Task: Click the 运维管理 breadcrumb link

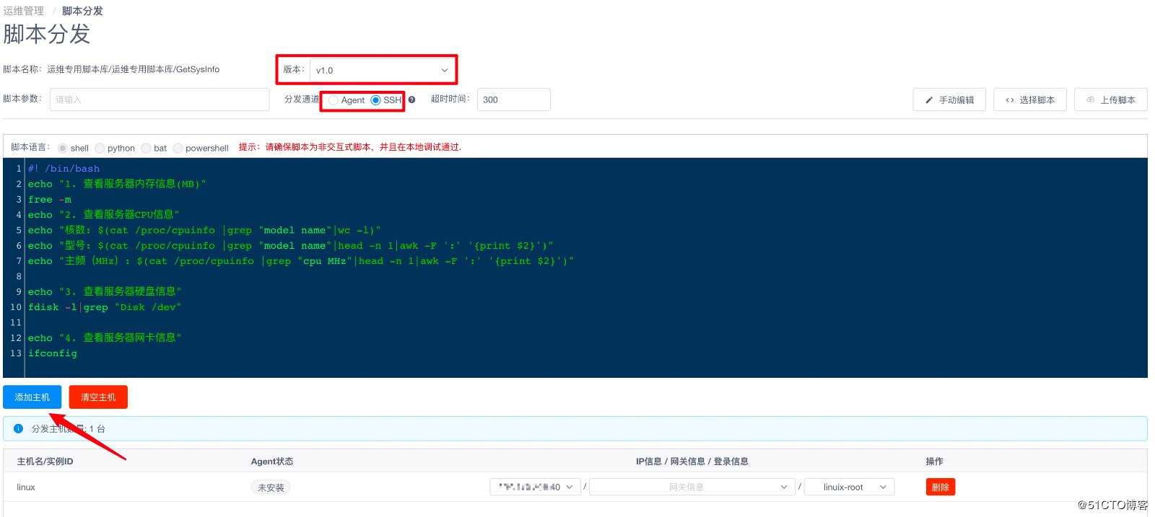Action: (23, 11)
